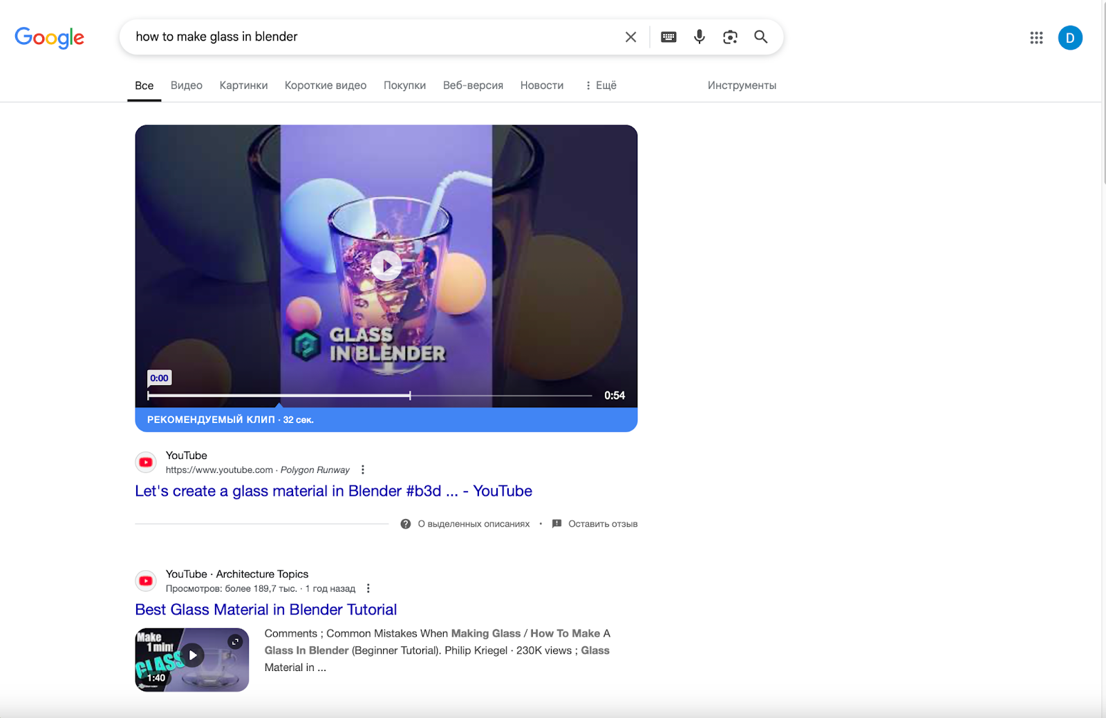This screenshot has width=1106, height=718.
Task: Open the Инструменты search tools
Action: point(742,86)
